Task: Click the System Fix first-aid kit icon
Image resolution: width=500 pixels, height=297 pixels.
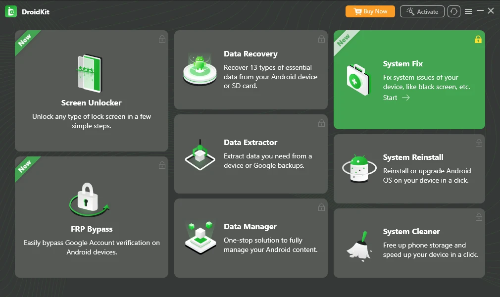Action: tap(358, 80)
